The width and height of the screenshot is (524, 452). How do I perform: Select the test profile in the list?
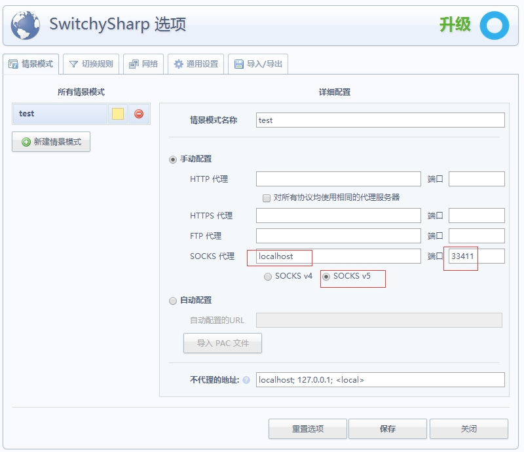pyautogui.click(x=59, y=114)
